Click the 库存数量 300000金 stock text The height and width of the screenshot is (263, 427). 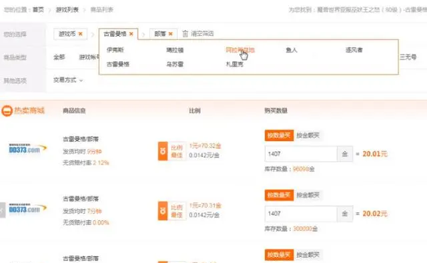coord(291,229)
